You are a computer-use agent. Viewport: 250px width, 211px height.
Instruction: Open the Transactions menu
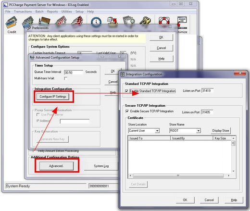[x=23, y=12]
